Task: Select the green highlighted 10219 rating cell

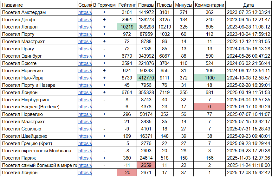Action: coord(127,27)
